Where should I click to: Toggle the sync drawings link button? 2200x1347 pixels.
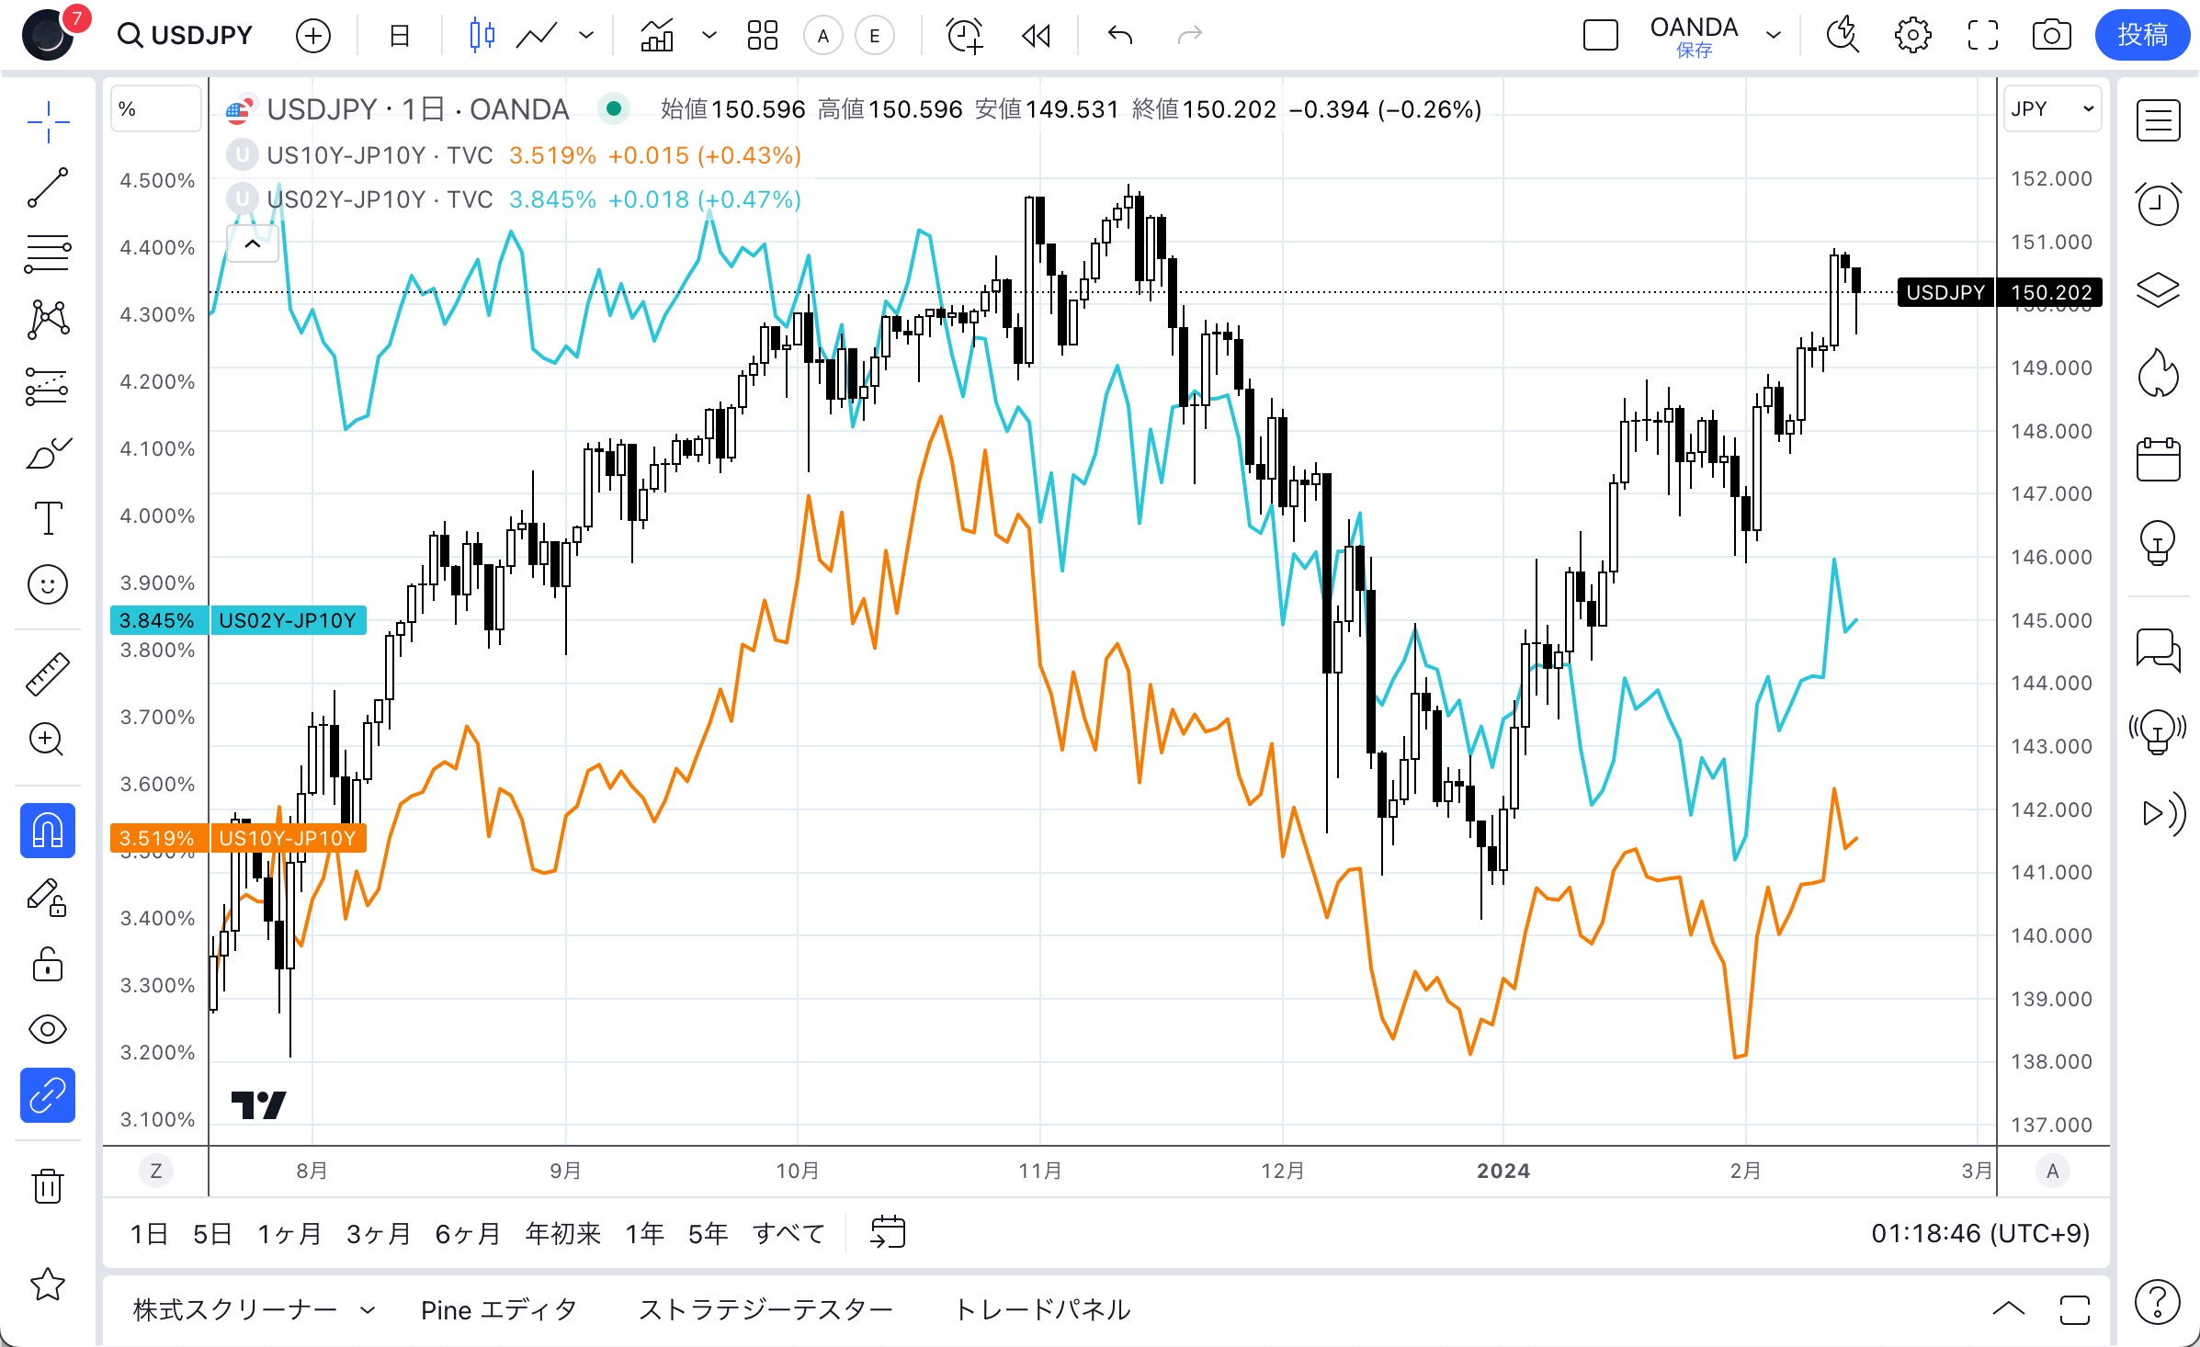[x=48, y=1095]
